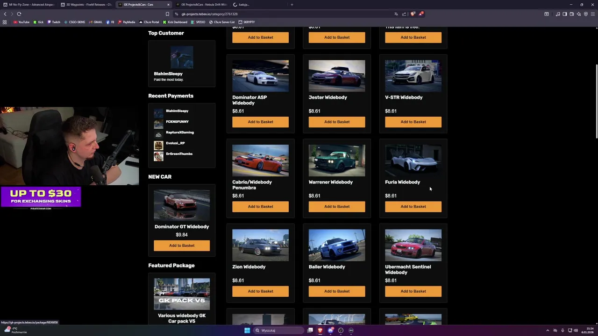The width and height of the screenshot is (598, 336).
Task: Open the CSGO-SKINS bookmark
Action: [74, 22]
